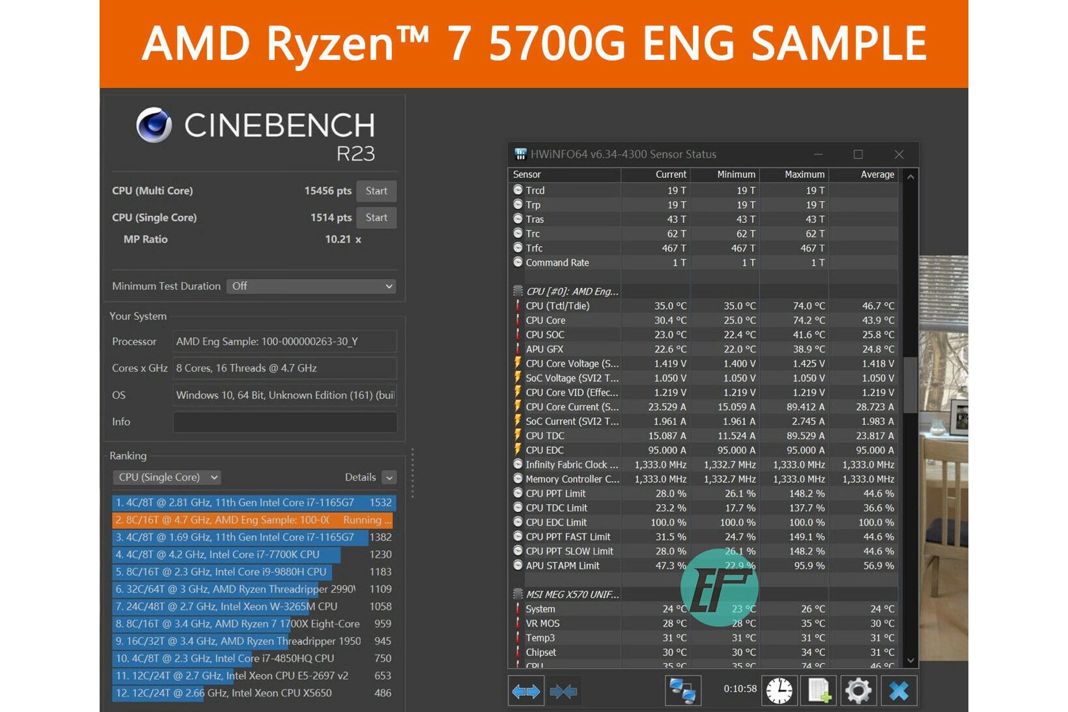Click the Command Rate sensor icon
The height and width of the screenshot is (712, 1068).
(x=518, y=262)
